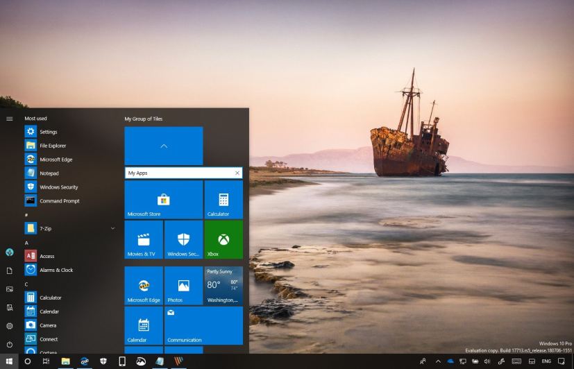This screenshot has width=574, height=369.
Task: Open the Power options button
Action: [x=10, y=345]
